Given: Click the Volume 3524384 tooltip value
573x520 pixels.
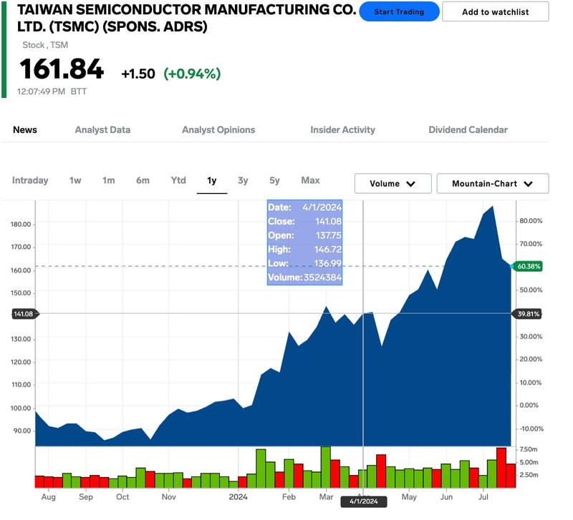Looking at the screenshot, I should 323,278.
